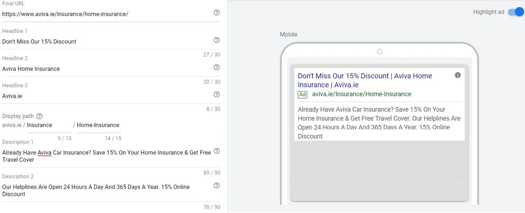Edit second display path field 'Home-Insurance'
Screen dimensions: 525x213
pyautogui.click(x=99, y=125)
